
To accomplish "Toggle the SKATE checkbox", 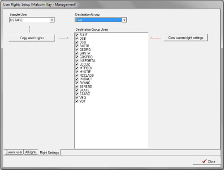I will pyautogui.click(x=77, y=90).
